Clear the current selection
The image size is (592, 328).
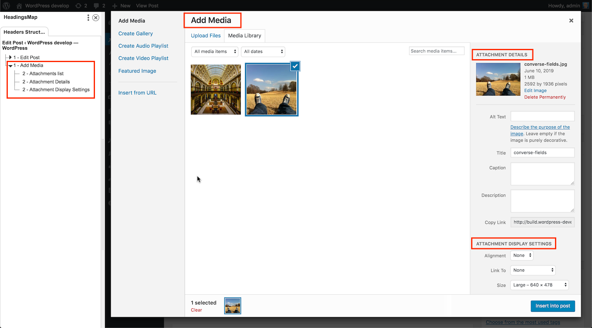197,310
